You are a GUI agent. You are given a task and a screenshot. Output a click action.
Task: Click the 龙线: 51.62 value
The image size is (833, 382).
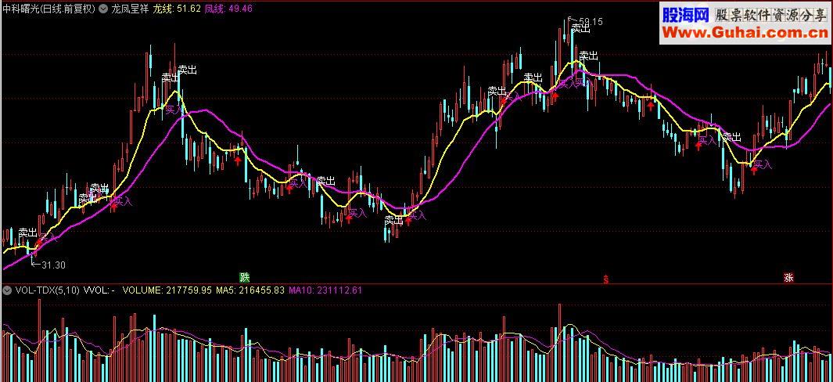click(177, 9)
